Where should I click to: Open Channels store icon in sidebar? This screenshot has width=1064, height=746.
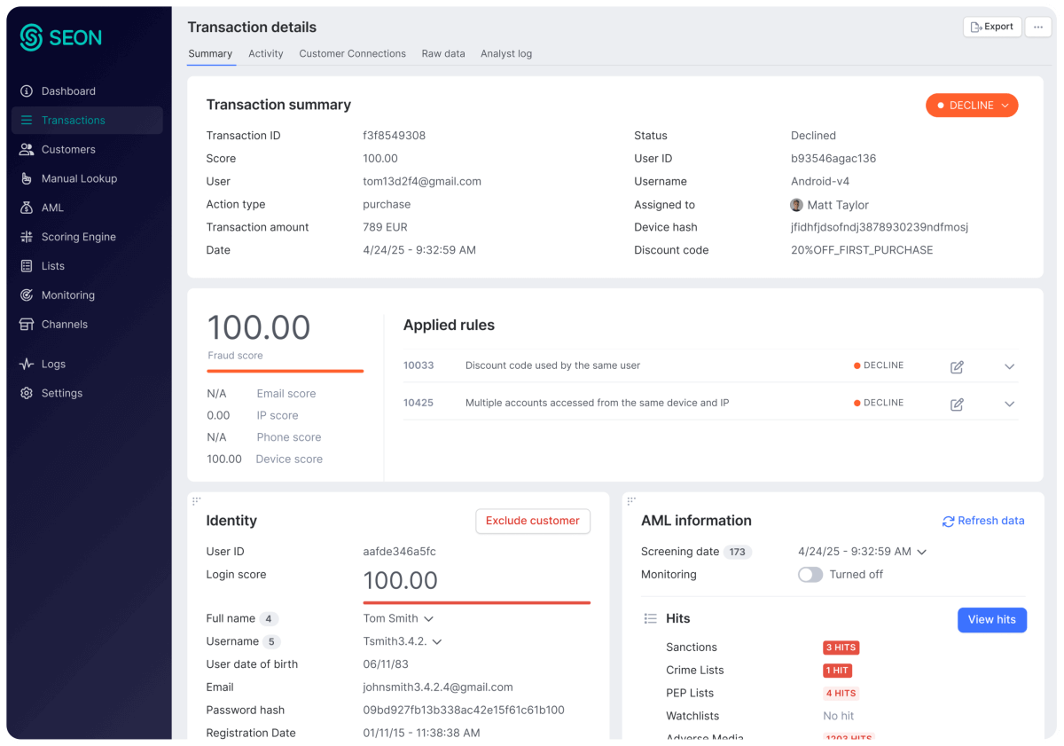[27, 325]
